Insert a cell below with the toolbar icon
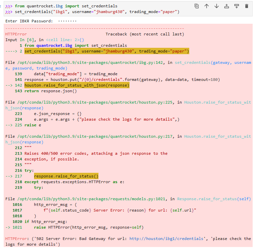The height and width of the screenshot is (248, 254). tap(237, 6)
